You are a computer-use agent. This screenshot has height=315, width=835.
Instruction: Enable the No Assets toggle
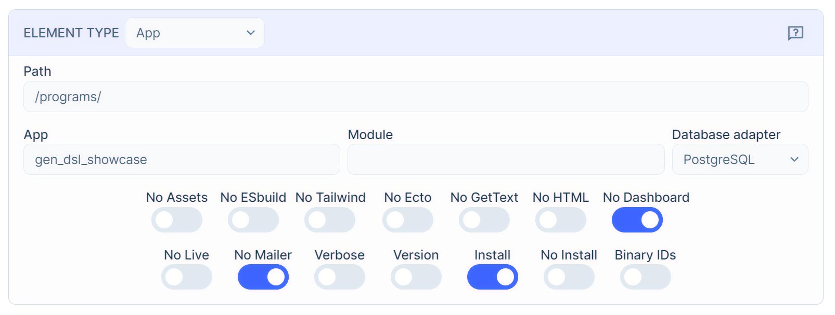pyautogui.click(x=177, y=220)
